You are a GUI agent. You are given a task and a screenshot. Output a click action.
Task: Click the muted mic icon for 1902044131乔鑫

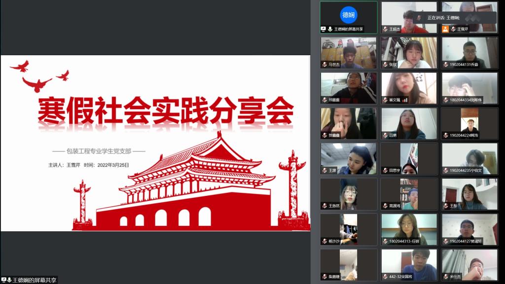[445, 64]
